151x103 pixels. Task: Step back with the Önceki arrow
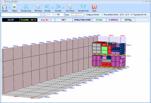(x=47, y=7)
